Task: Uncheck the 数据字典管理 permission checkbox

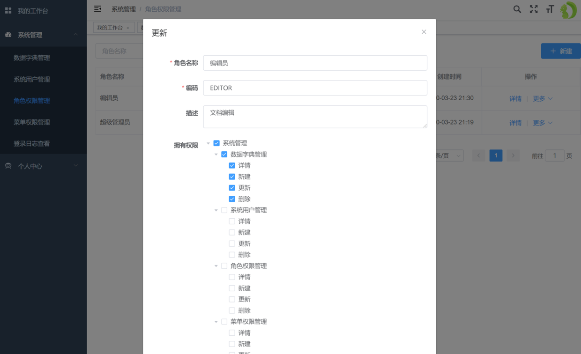Action: click(x=224, y=154)
